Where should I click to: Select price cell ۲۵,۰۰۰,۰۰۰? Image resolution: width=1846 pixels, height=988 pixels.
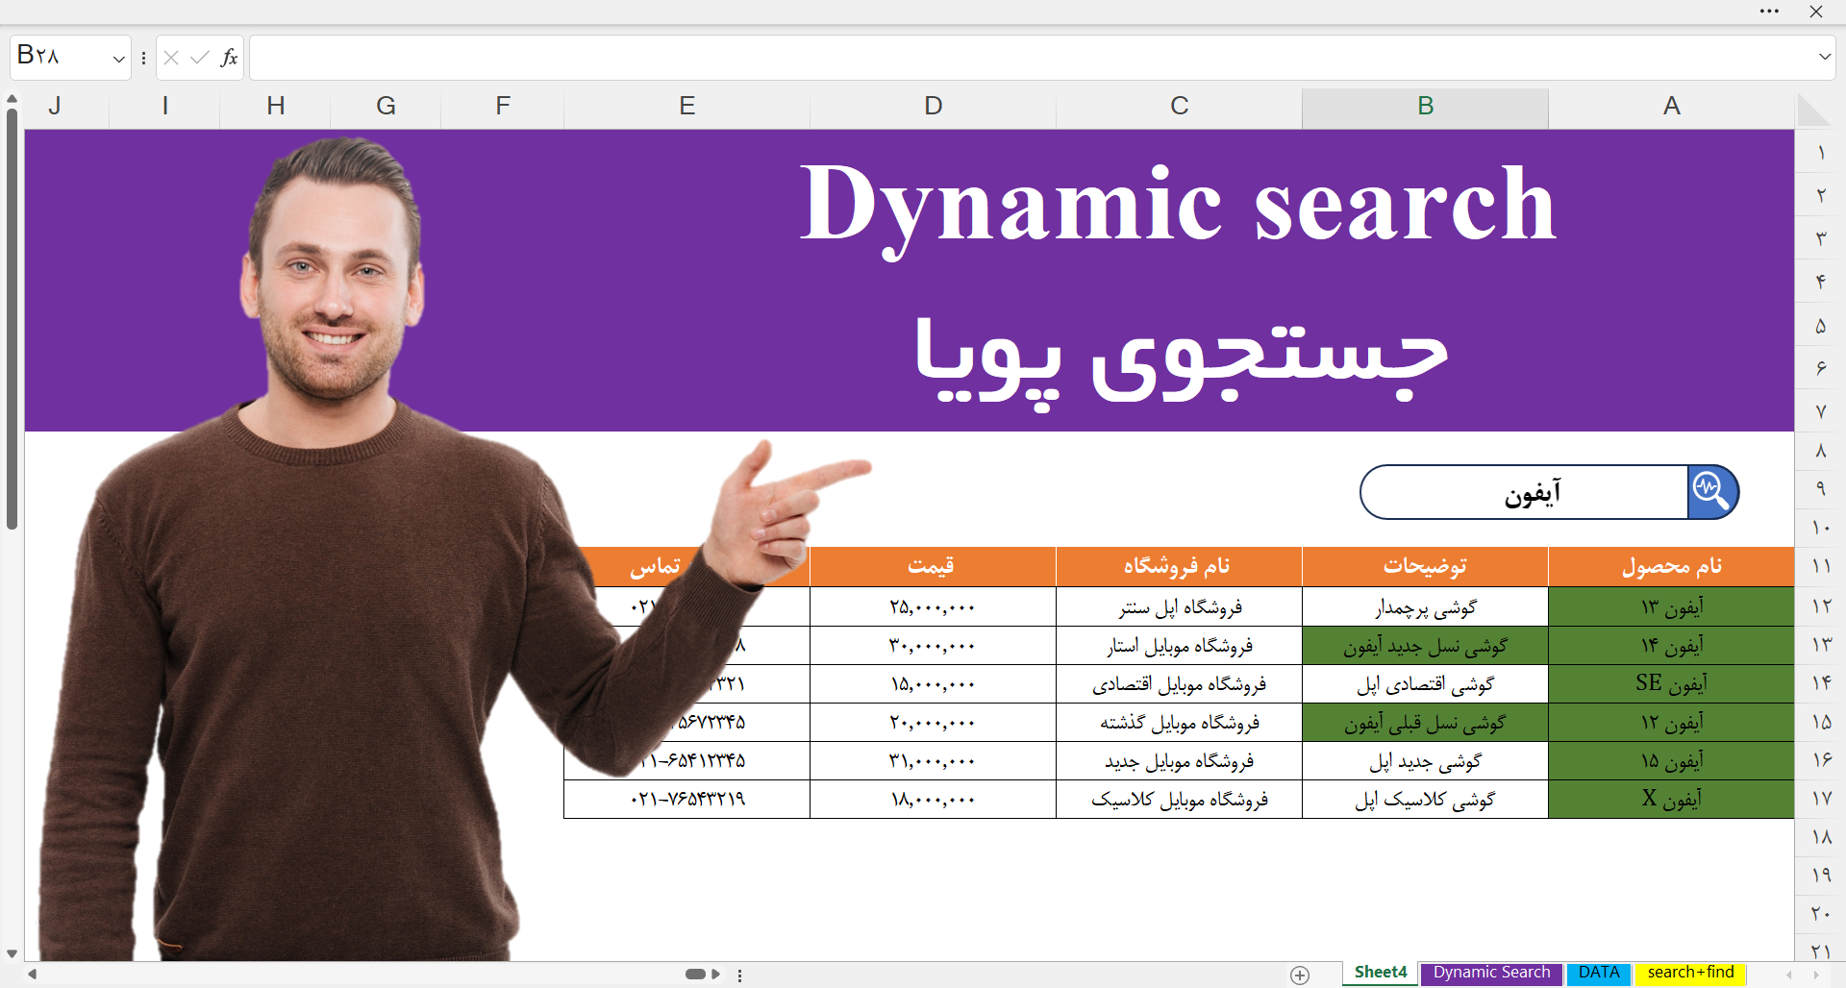[x=933, y=606]
